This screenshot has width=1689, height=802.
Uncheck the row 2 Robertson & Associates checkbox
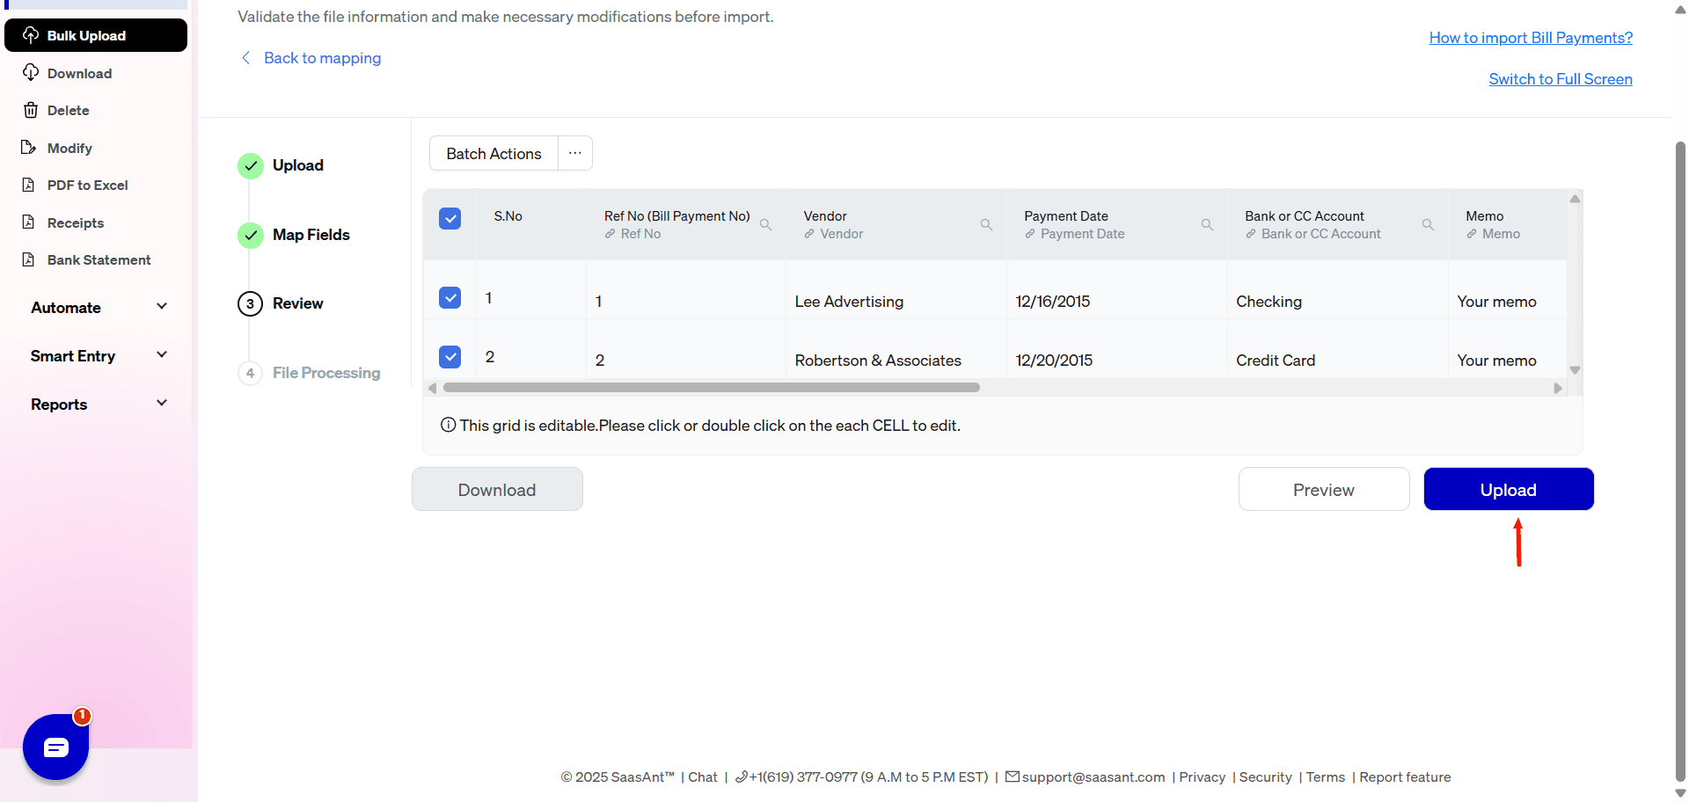(450, 356)
